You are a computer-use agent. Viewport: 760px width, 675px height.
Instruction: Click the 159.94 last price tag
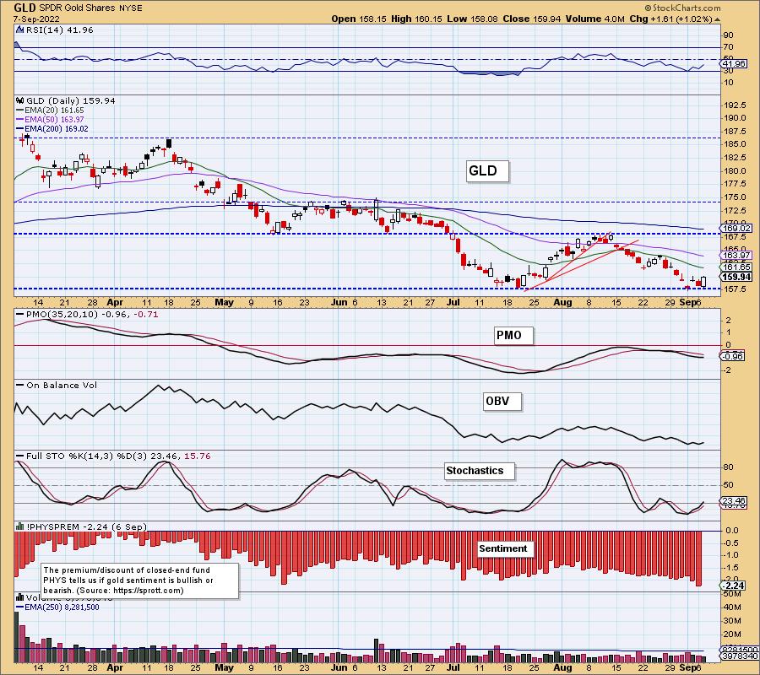pos(736,277)
